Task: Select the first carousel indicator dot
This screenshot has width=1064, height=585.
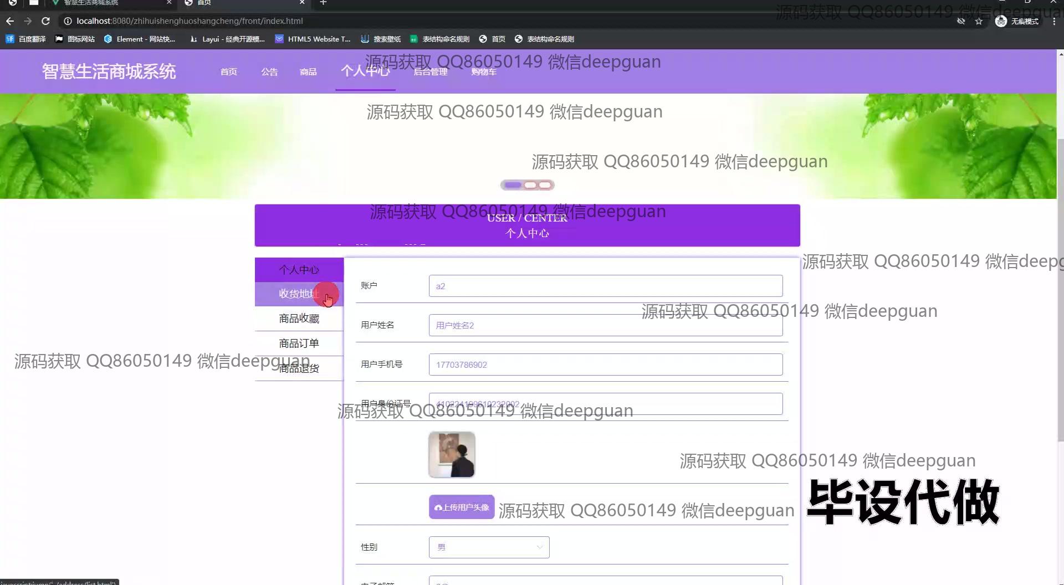Action: pyautogui.click(x=513, y=185)
